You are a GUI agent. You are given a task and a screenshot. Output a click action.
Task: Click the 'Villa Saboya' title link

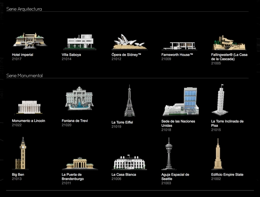tap(71, 55)
